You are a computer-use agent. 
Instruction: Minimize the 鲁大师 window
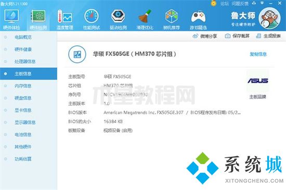tap(271, 3)
